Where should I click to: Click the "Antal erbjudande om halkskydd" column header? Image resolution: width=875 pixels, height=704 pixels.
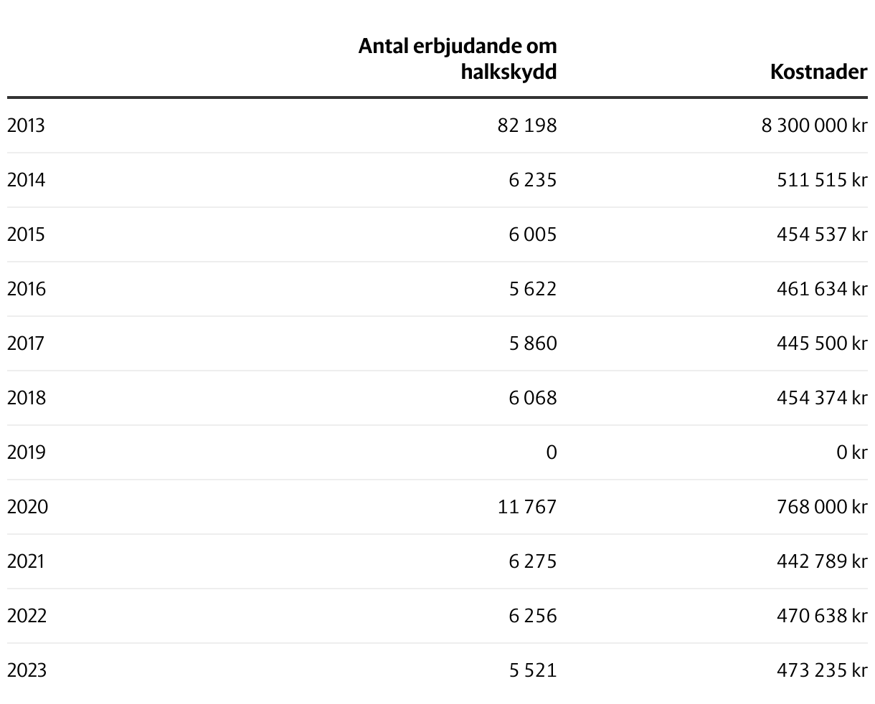coord(458,59)
